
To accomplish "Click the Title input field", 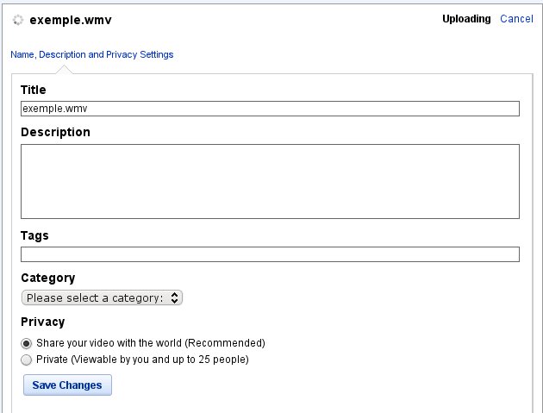I will point(270,109).
